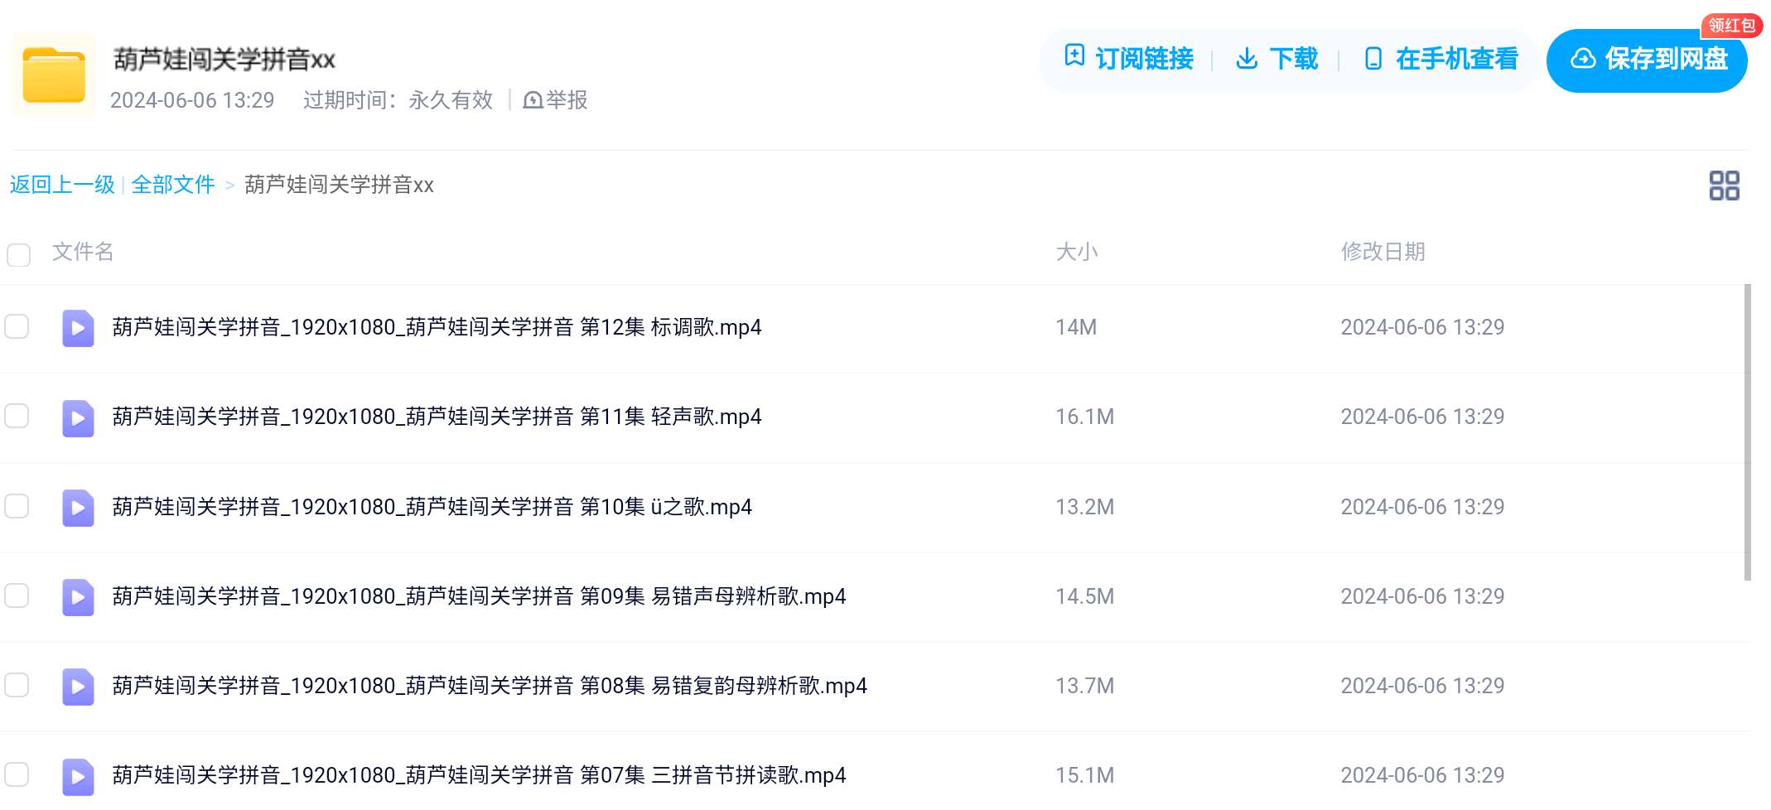Click the report (举报) icon

click(533, 100)
